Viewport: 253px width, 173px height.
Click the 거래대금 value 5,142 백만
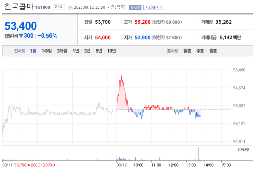click(230, 37)
